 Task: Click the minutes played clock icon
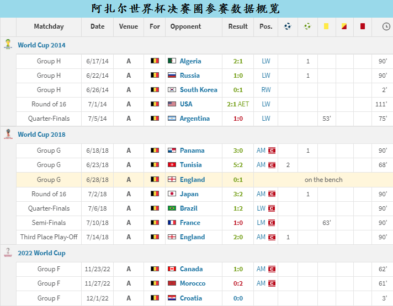[x=385, y=26]
